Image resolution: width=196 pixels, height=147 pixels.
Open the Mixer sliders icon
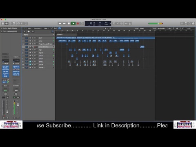[22, 24]
